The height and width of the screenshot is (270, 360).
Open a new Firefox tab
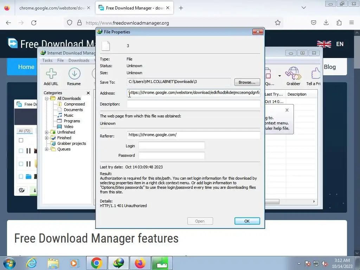[x=181, y=8]
